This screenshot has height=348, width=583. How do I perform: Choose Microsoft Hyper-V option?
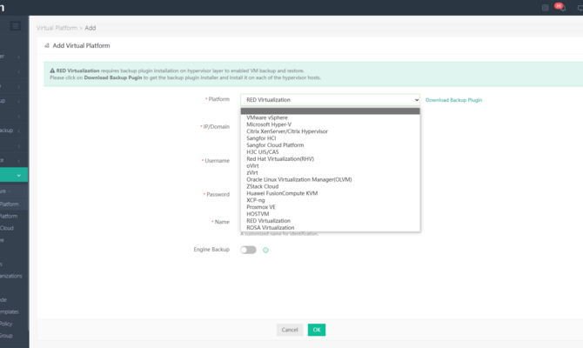330,124
